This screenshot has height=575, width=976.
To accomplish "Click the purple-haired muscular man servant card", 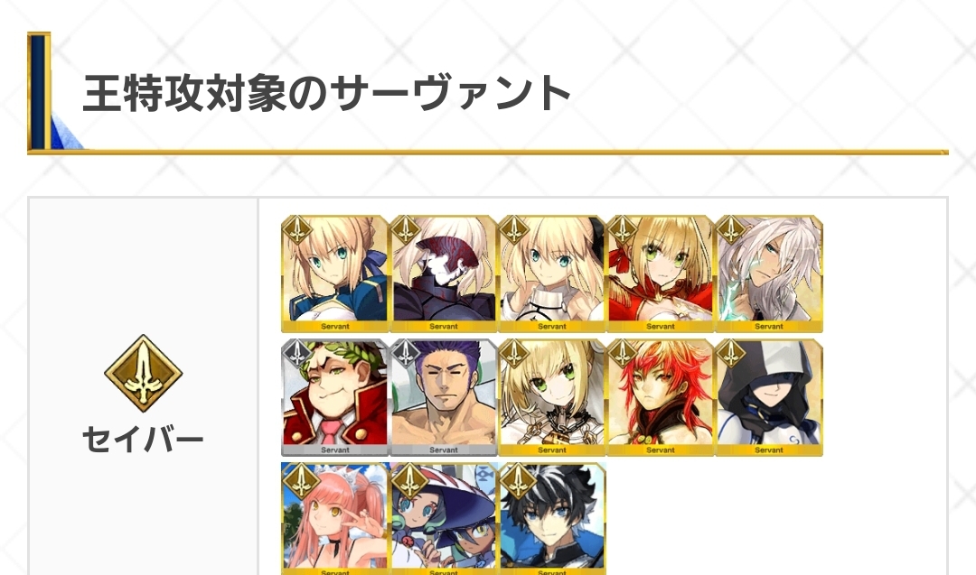I will pos(443,398).
